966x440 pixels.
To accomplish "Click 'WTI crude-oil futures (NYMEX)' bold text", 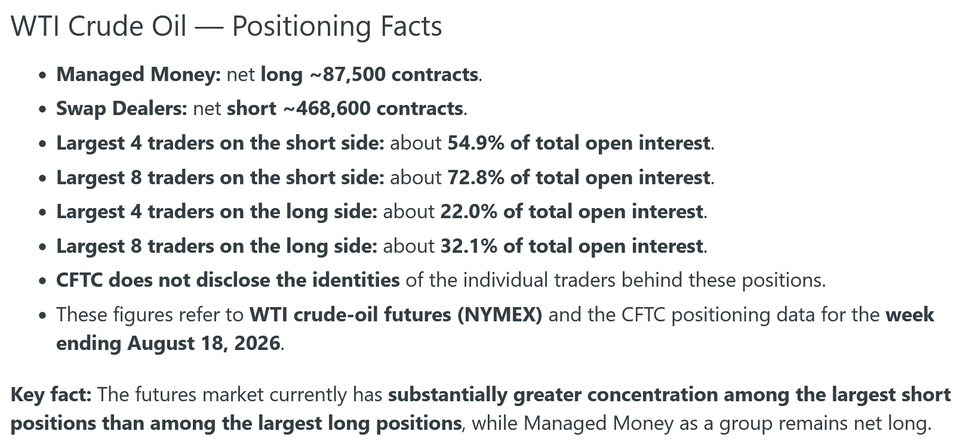I will point(396,315).
